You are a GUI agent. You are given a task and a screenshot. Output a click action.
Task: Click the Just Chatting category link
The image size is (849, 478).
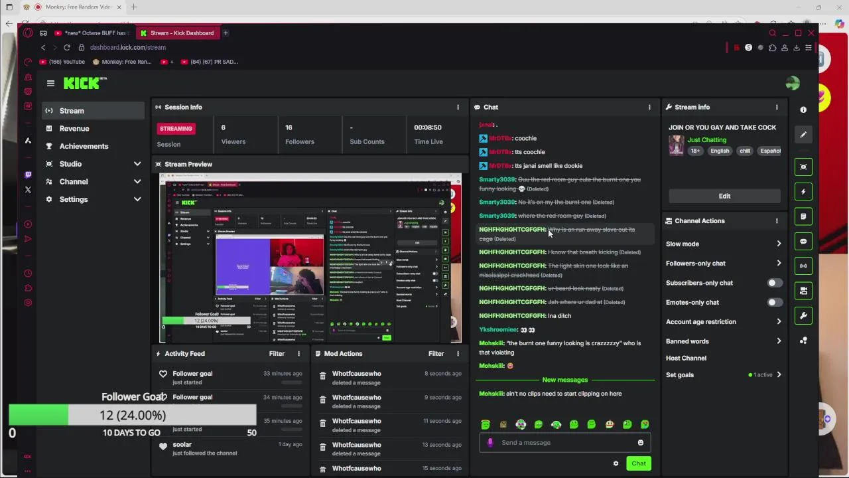pos(706,140)
